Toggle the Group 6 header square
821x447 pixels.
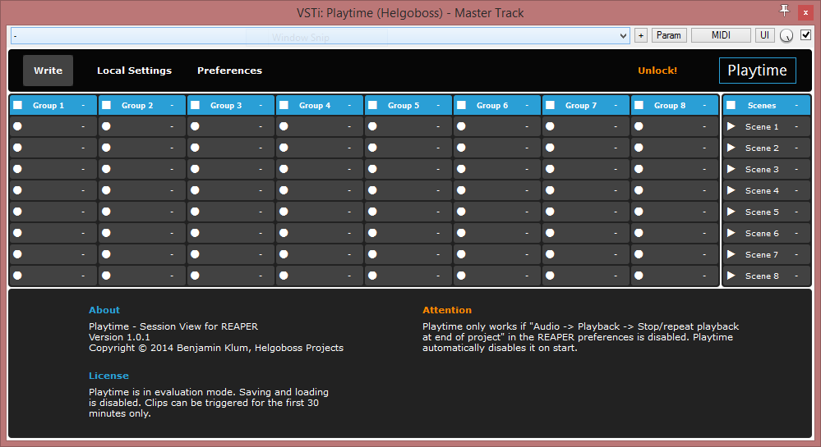[461, 105]
